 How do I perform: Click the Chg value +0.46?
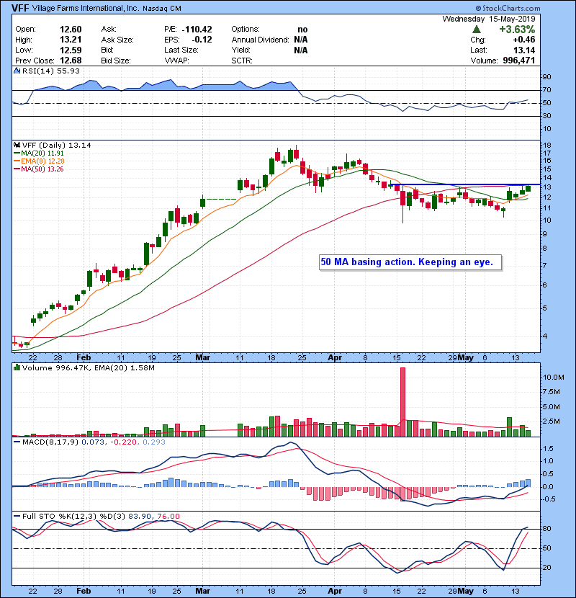coord(523,40)
